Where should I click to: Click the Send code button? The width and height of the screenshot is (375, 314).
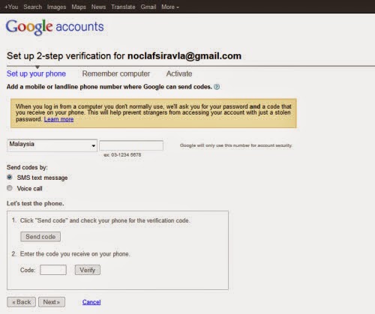[x=40, y=237]
